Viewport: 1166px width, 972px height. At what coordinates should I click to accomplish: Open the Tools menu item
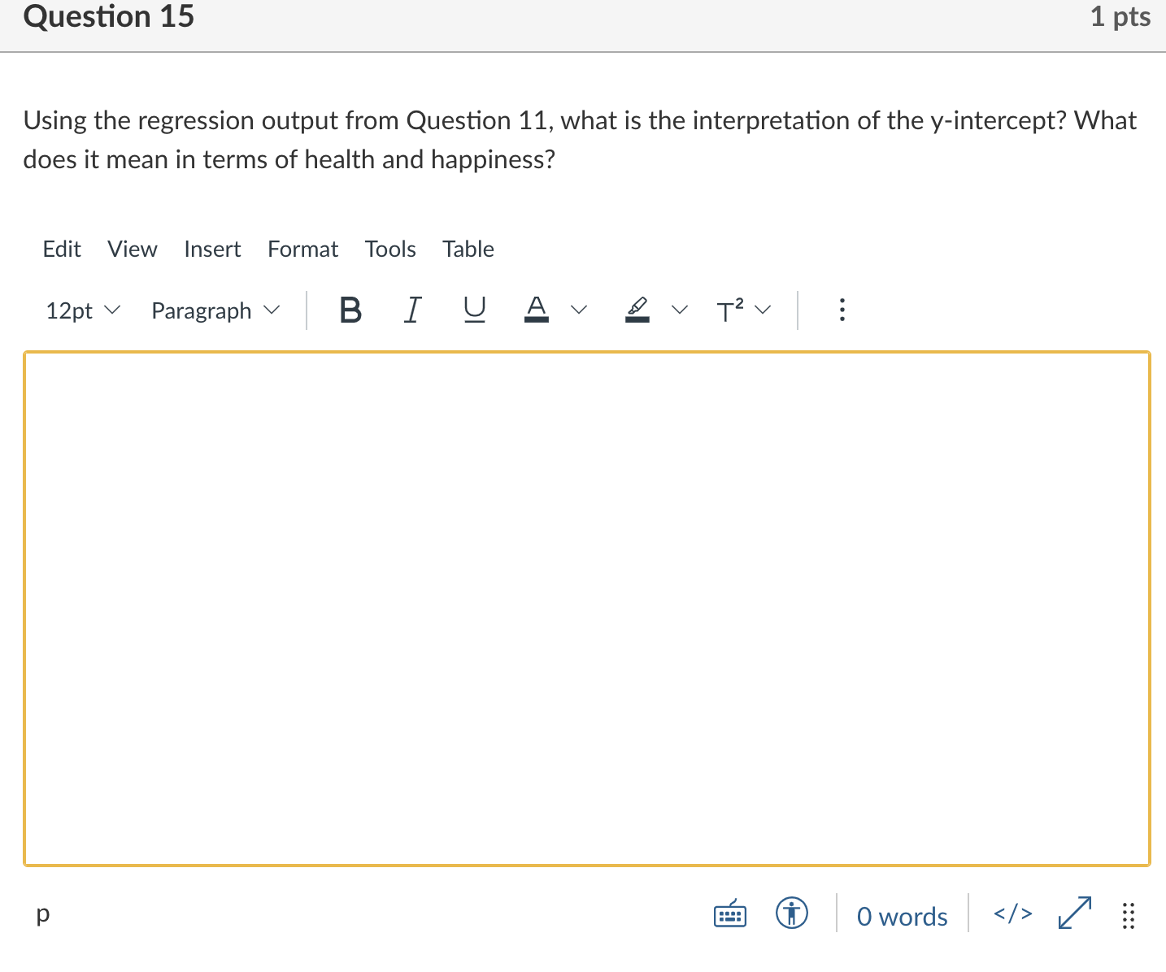[x=390, y=249]
